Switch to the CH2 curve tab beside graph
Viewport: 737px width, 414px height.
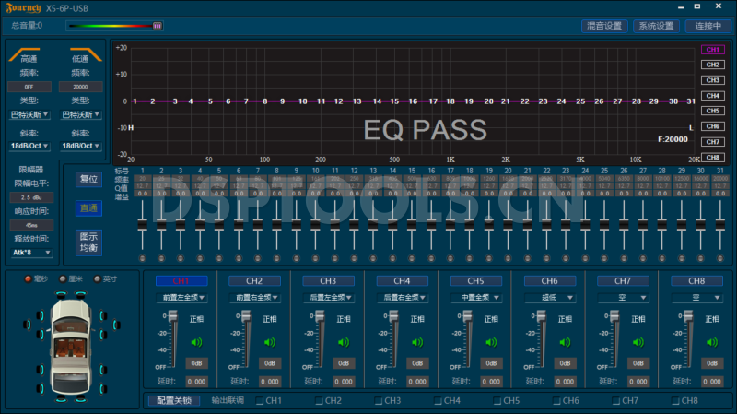[711, 65]
